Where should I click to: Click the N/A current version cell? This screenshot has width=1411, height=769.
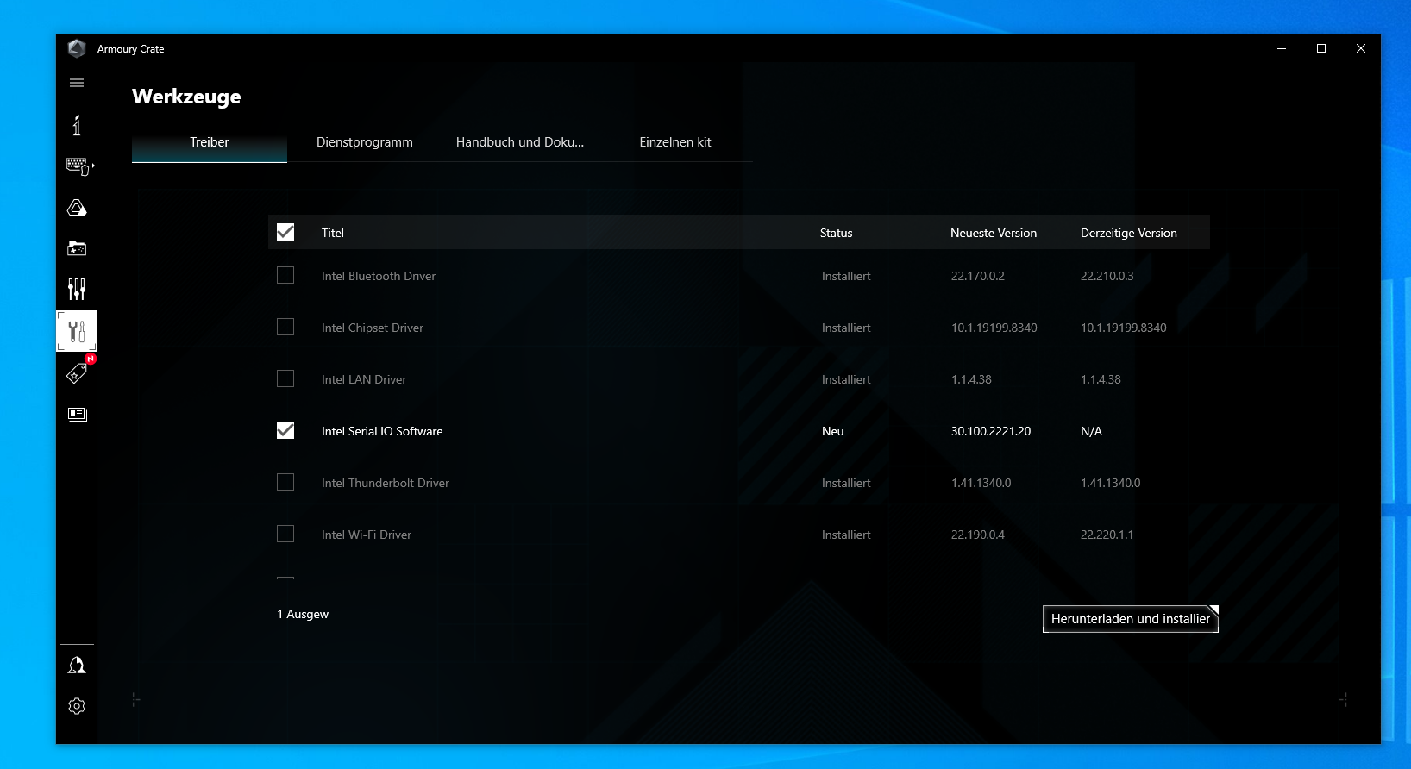click(x=1091, y=431)
